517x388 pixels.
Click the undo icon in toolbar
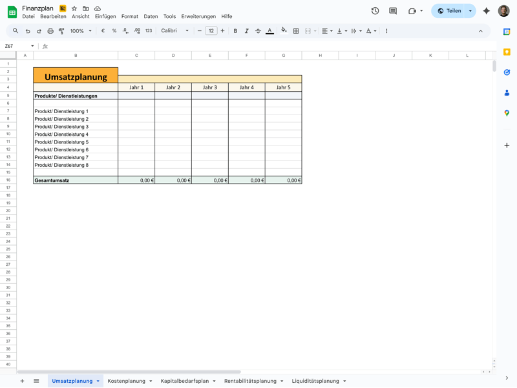point(28,31)
